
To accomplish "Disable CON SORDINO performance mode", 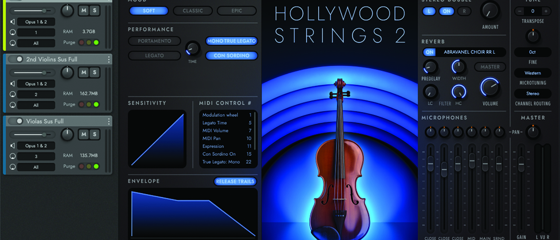I will pyautogui.click(x=231, y=56).
